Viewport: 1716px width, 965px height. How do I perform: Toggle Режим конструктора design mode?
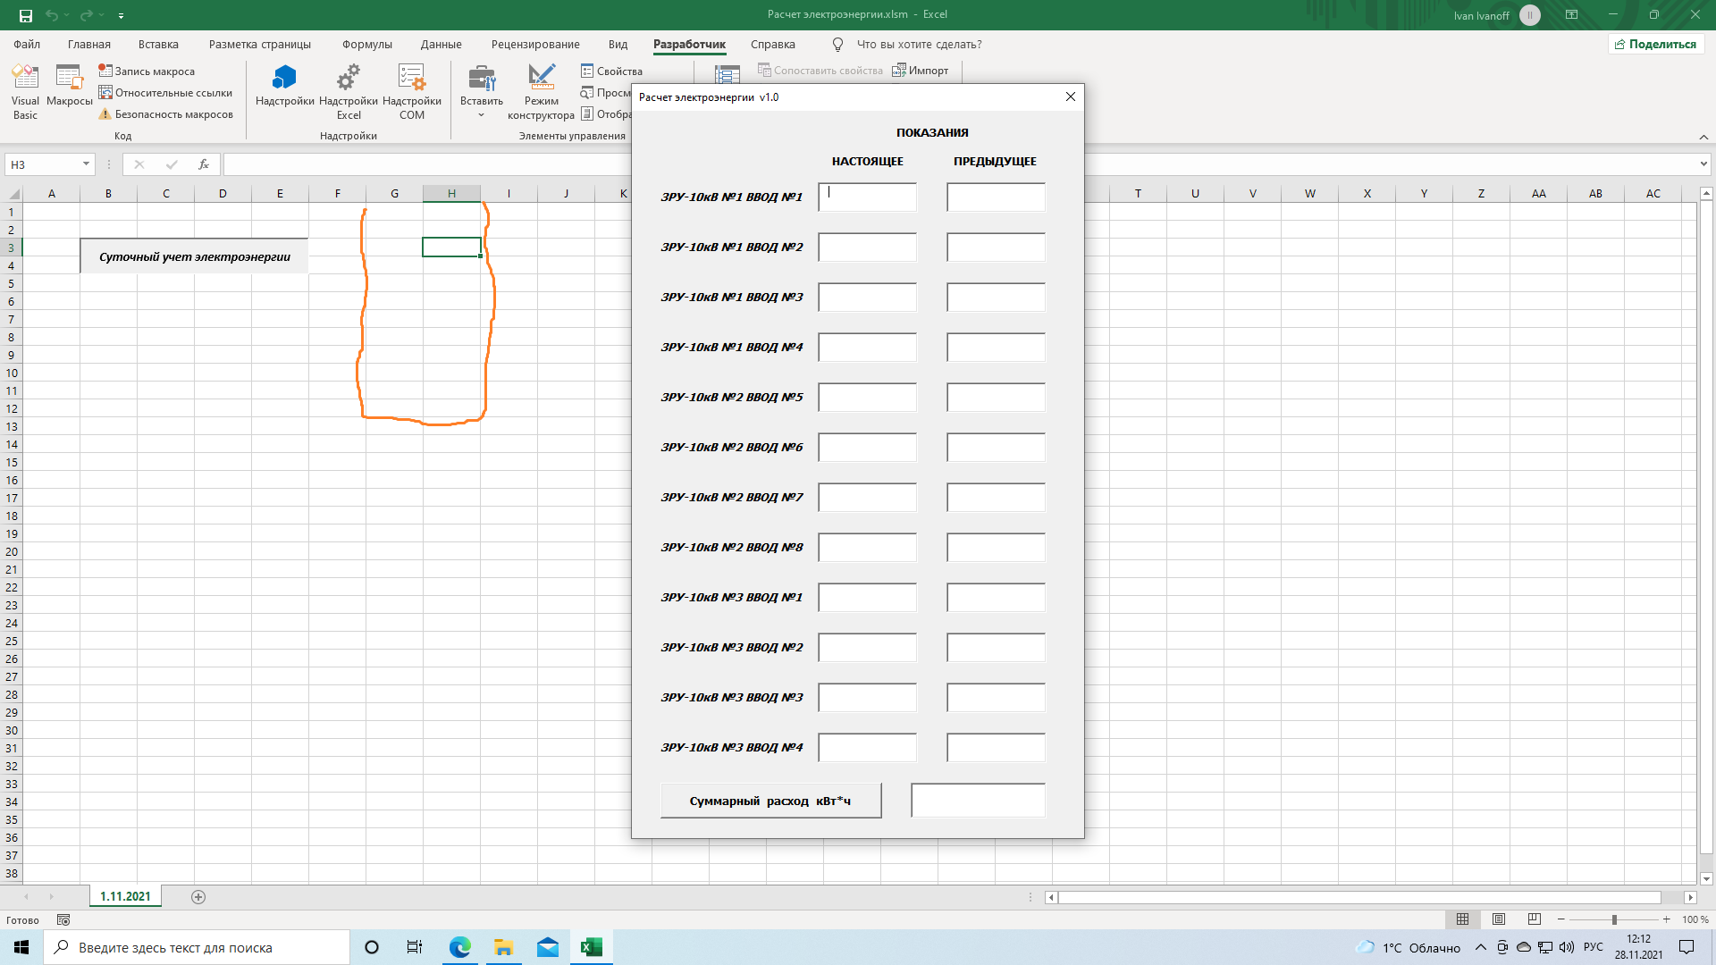(x=541, y=92)
